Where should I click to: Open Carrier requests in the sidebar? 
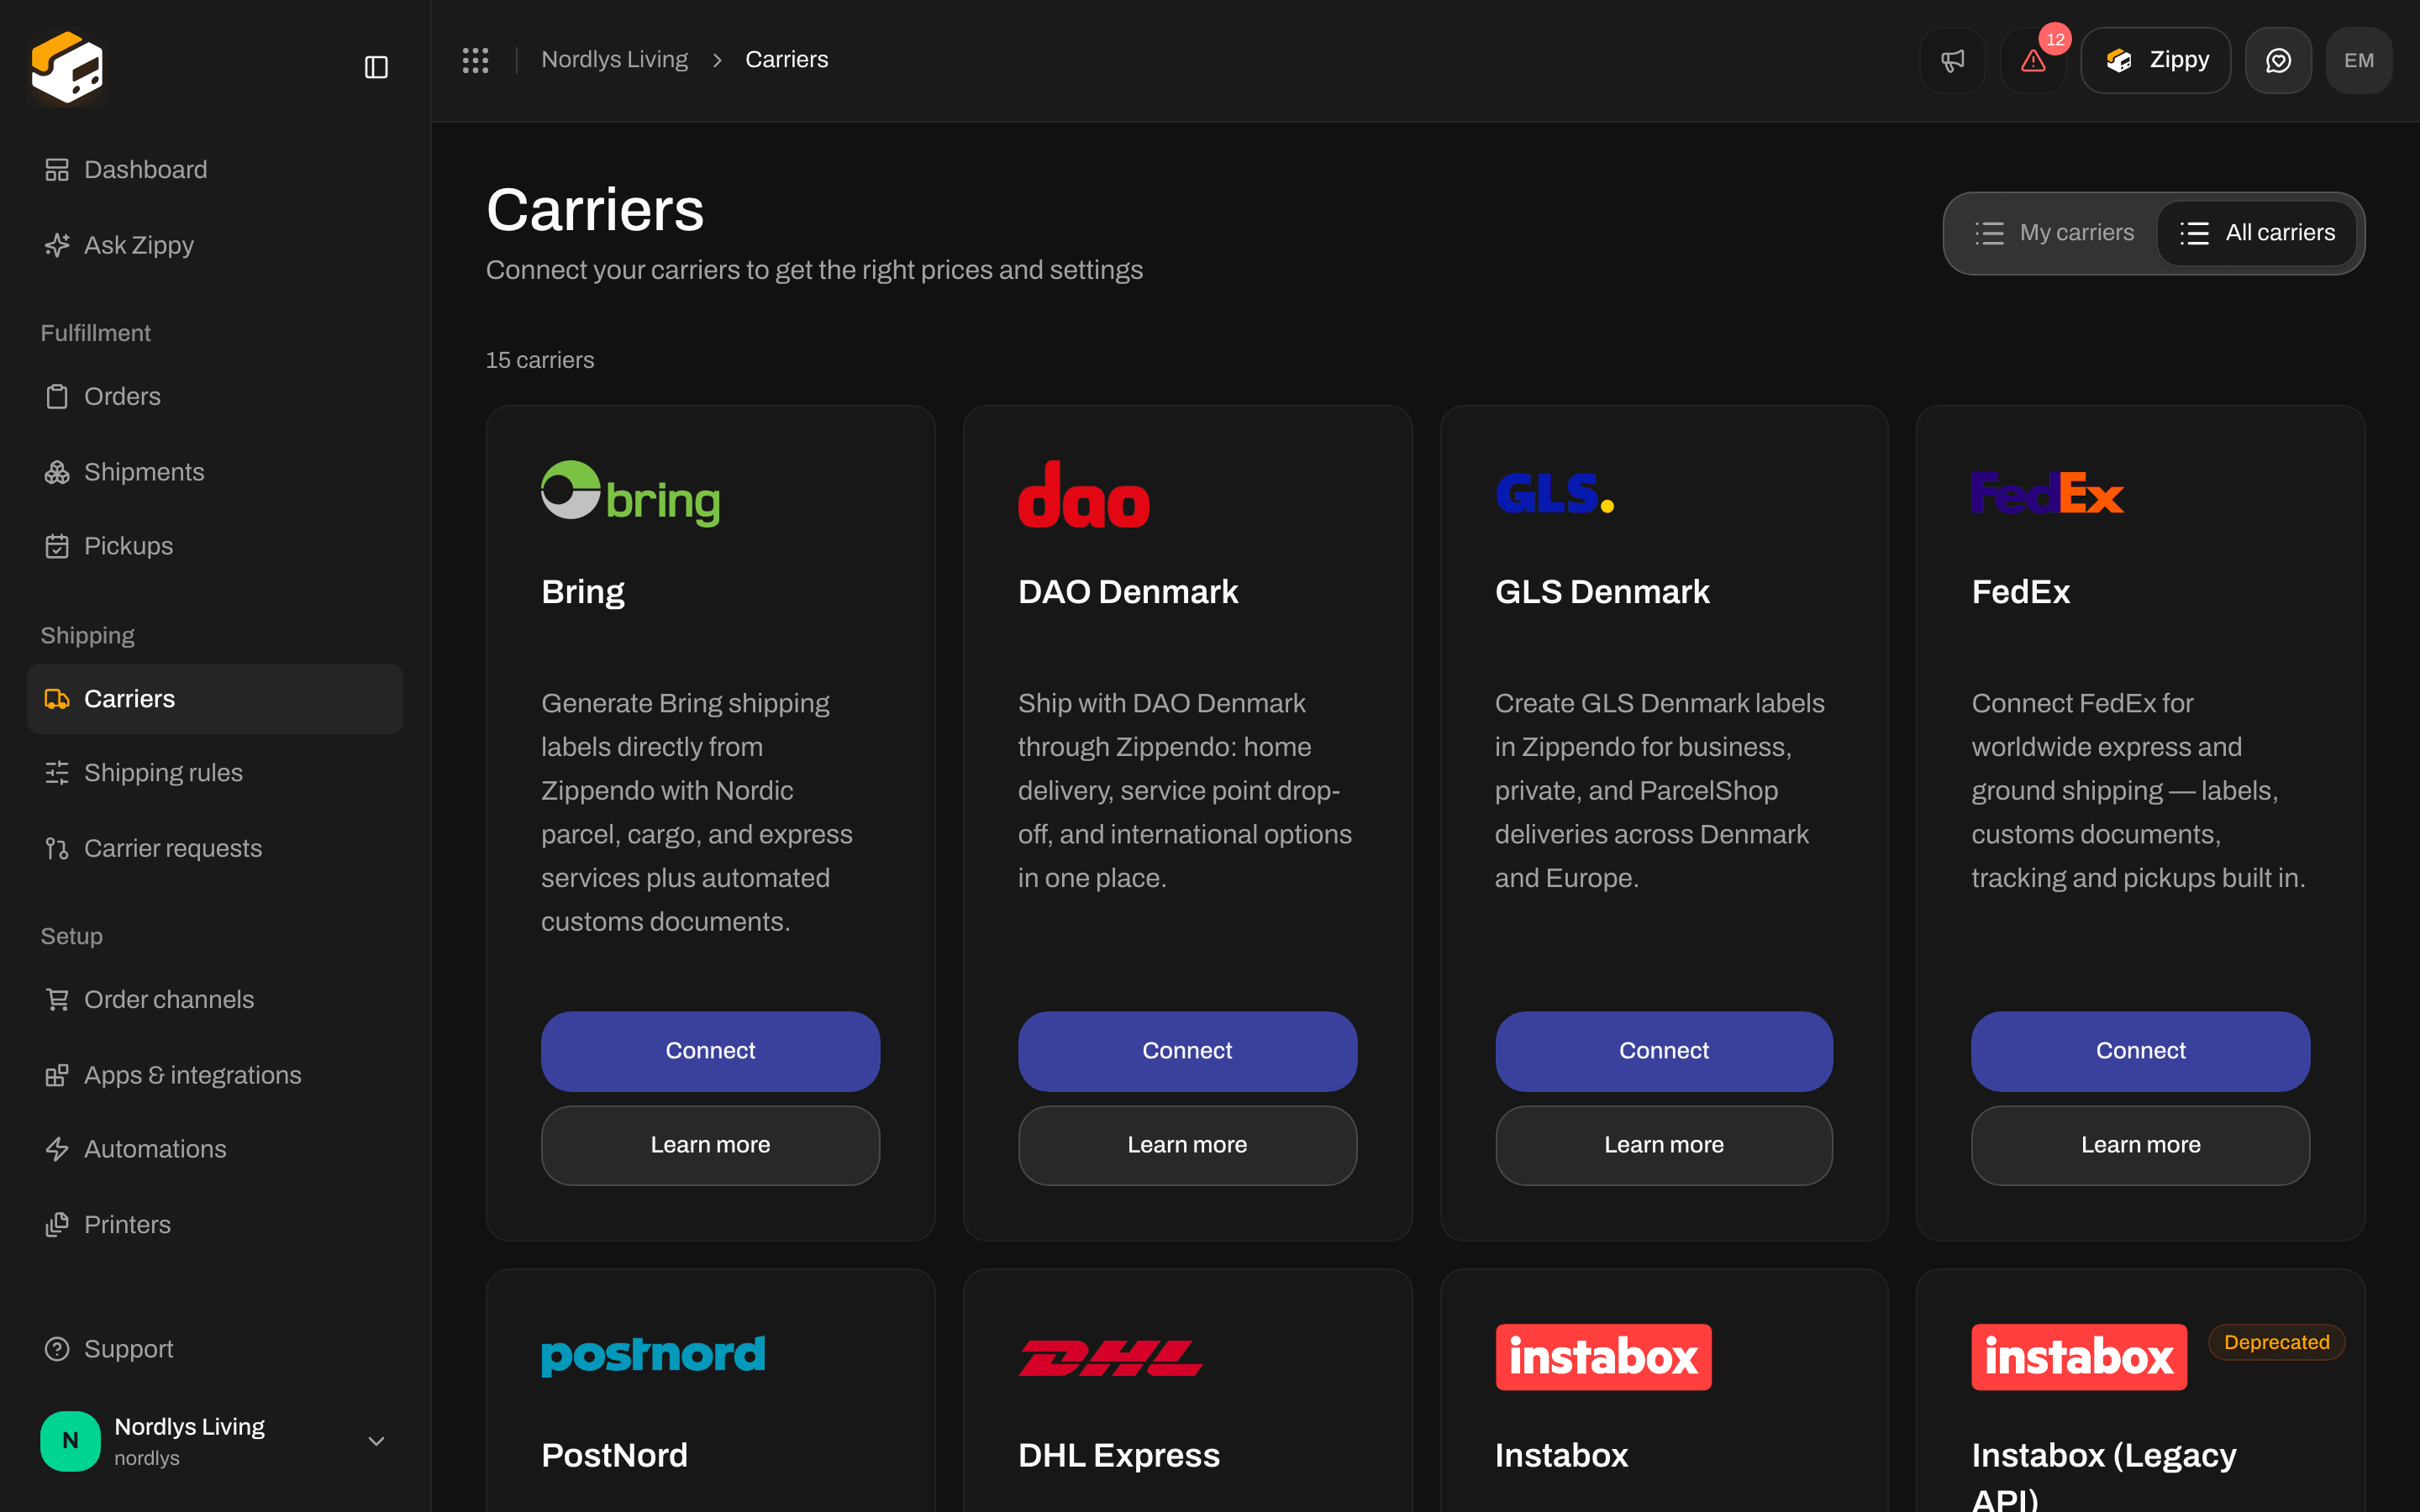pyautogui.click(x=215, y=848)
